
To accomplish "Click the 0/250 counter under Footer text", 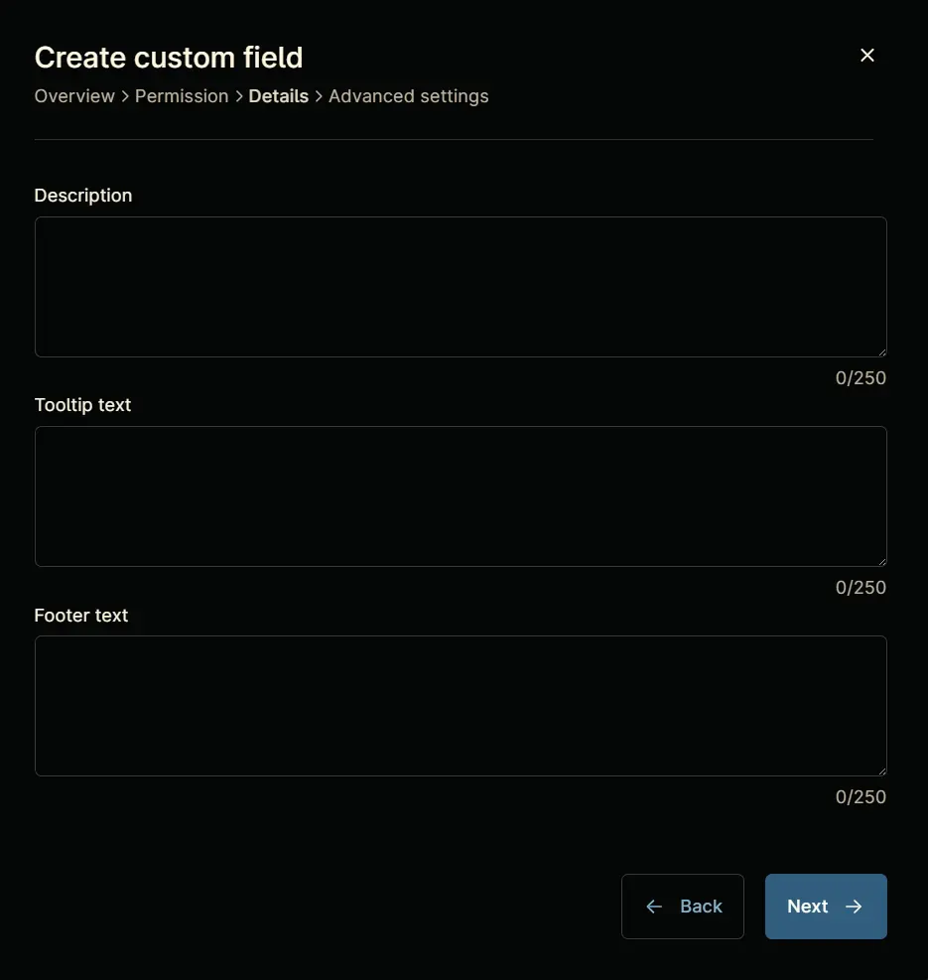I will click(861, 797).
